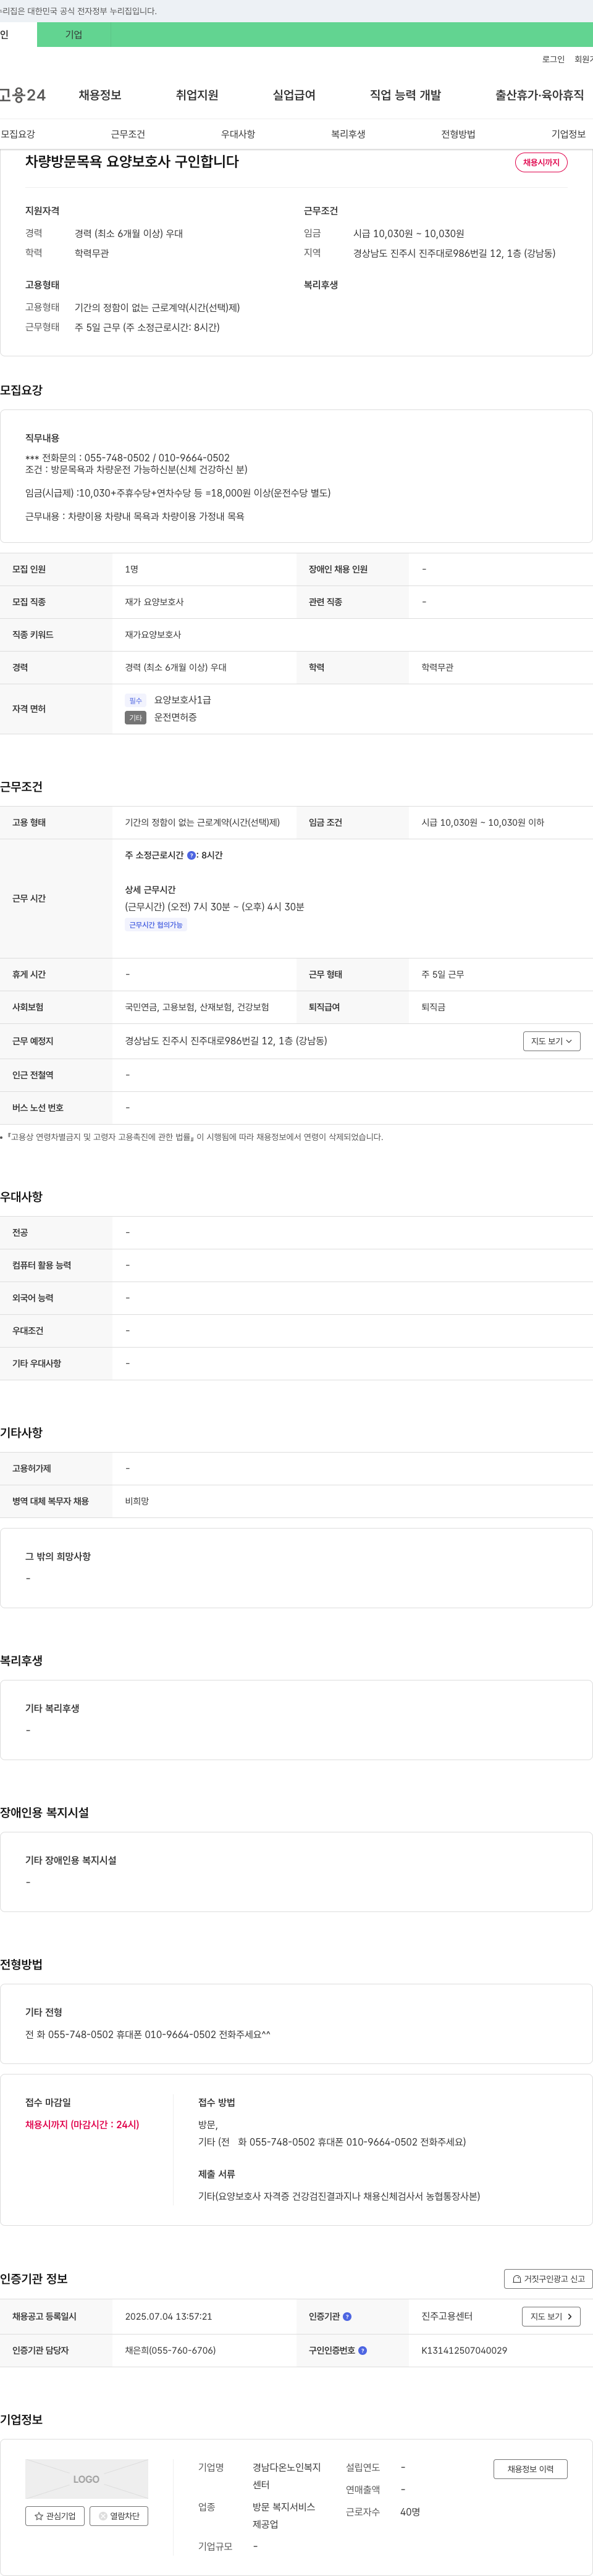Click the 1명 recruitment count

pos(132,569)
